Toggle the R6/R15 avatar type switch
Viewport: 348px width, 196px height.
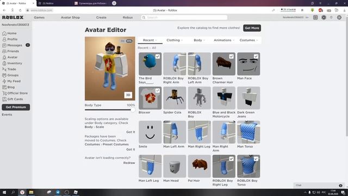[x=127, y=41]
